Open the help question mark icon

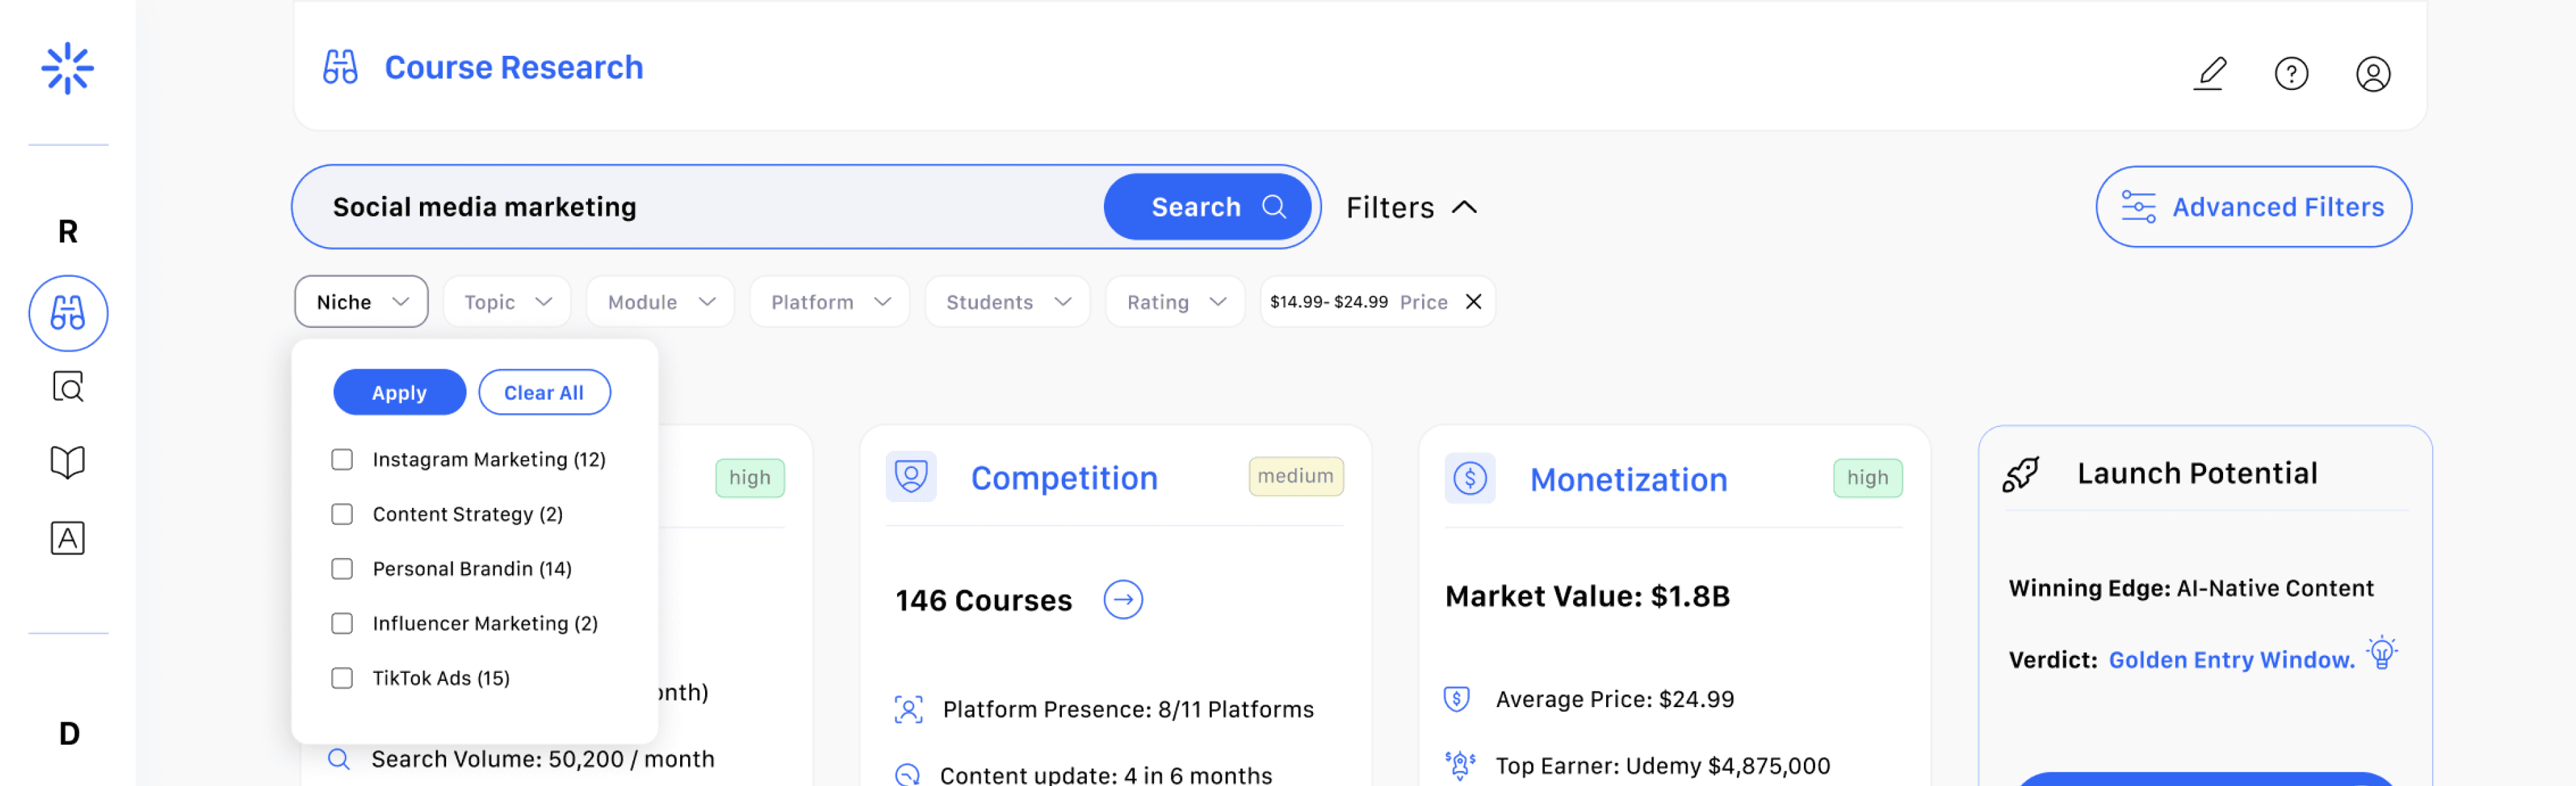coord(2291,73)
